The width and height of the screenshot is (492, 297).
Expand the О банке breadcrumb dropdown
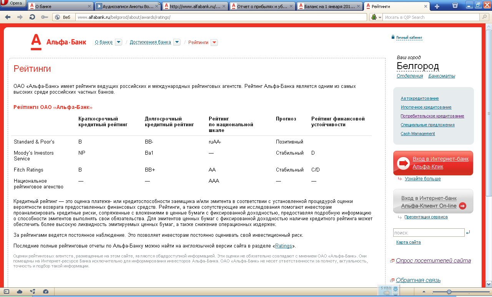pyautogui.click(x=118, y=42)
